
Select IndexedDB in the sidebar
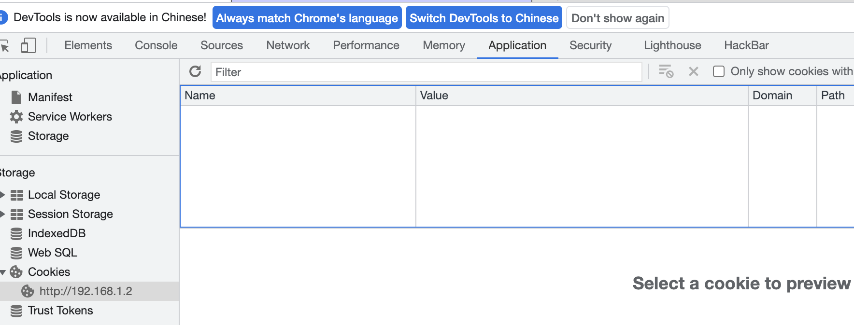point(57,233)
